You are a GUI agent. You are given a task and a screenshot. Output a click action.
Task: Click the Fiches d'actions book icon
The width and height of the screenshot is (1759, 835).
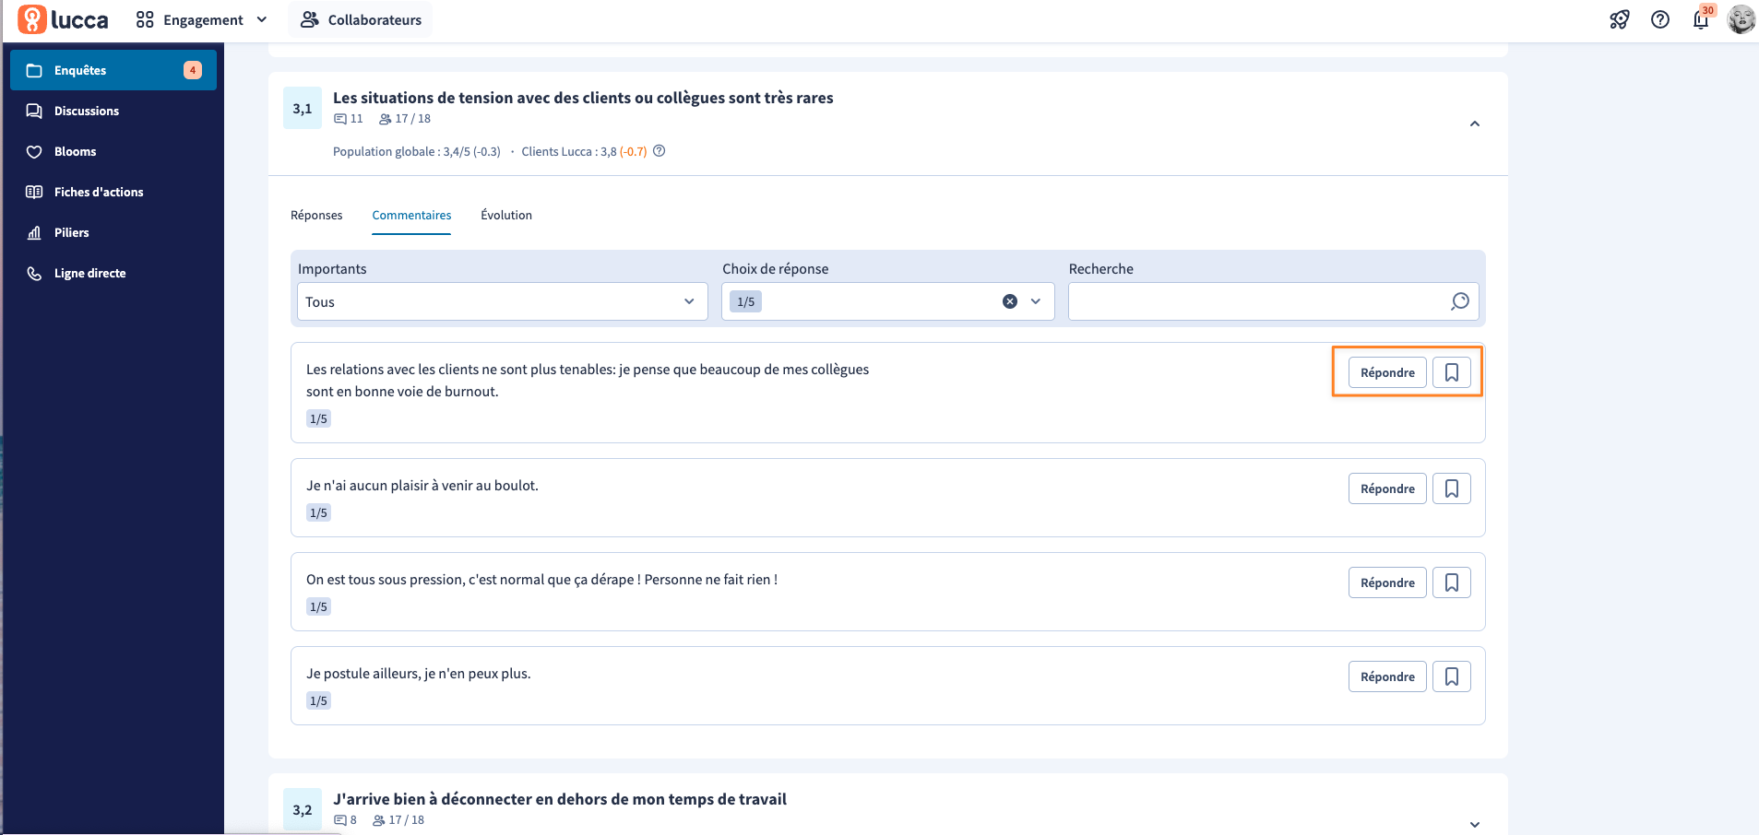click(34, 192)
